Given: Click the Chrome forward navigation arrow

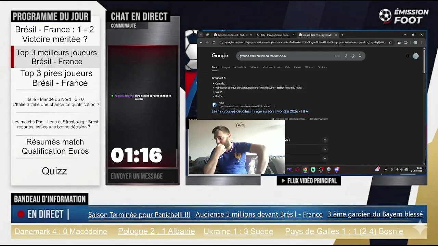Looking at the screenshot, I should coord(207,42).
